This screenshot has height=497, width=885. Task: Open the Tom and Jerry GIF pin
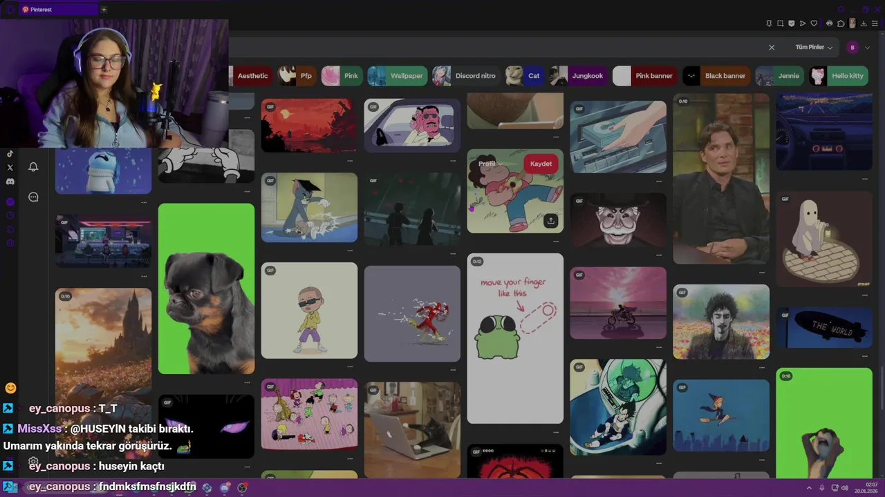click(309, 207)
